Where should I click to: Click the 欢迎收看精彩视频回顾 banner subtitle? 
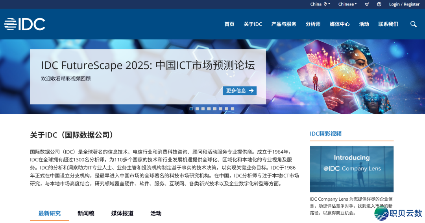66,79
